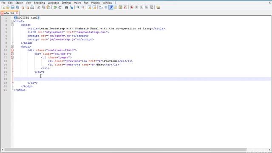Click the right scroll arrow at bottom
Image resolution: width=272 pixels, height=153 pixels.
[269, 150]
